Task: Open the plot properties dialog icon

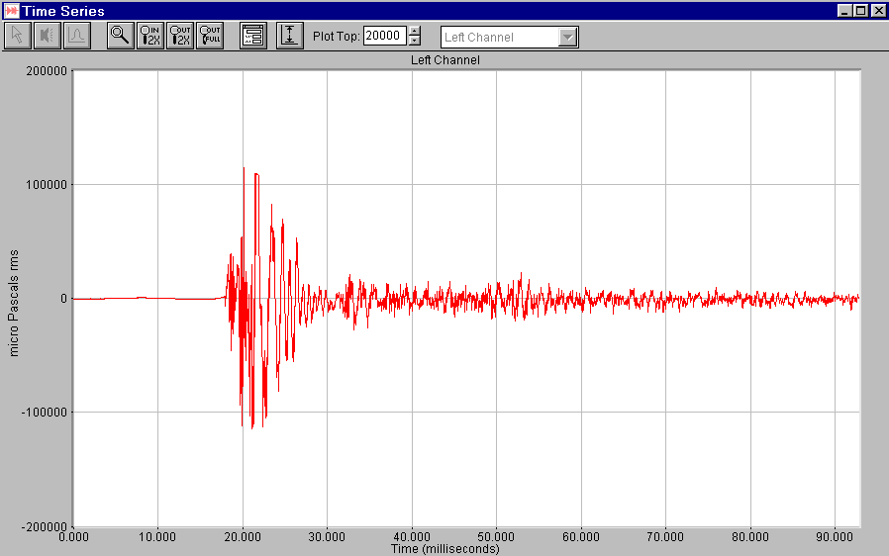Action: pyautogui.click(x=252, y=36)
